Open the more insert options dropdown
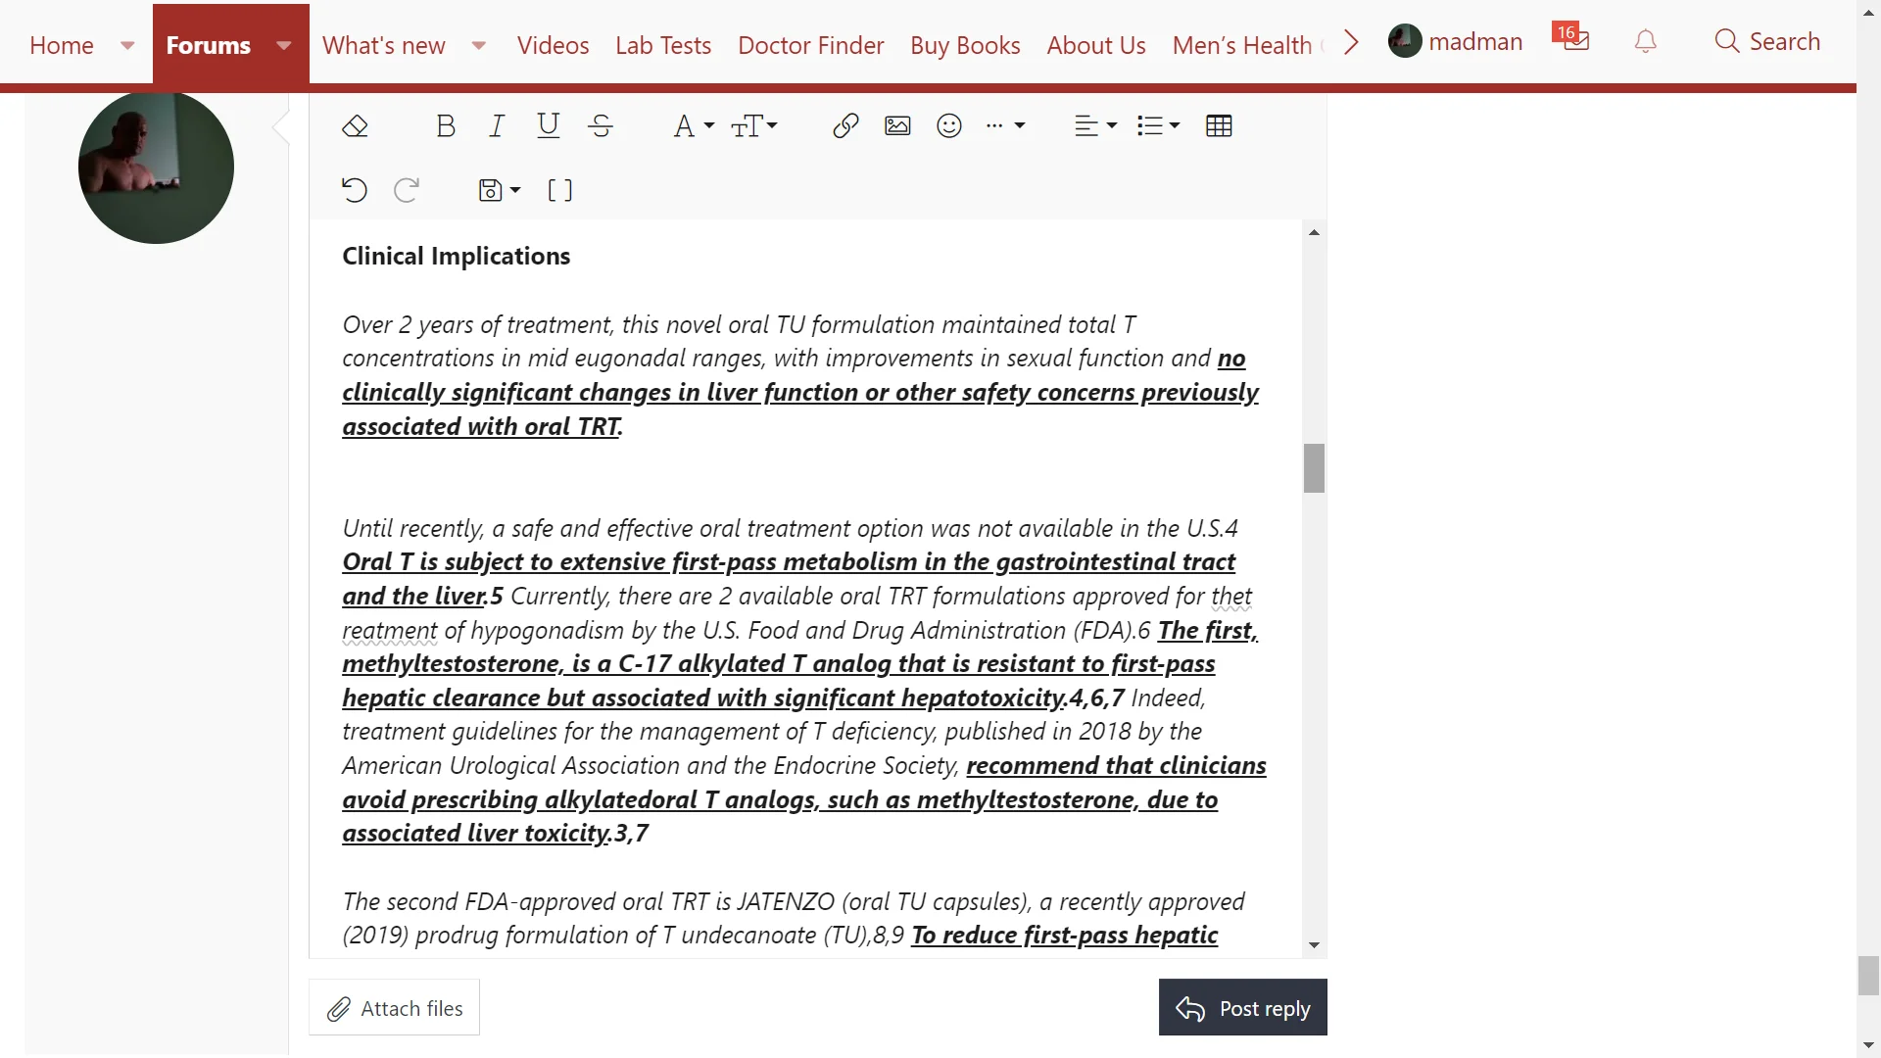The height and width of the screenshot is (1058, 1881). point(1005,126)
